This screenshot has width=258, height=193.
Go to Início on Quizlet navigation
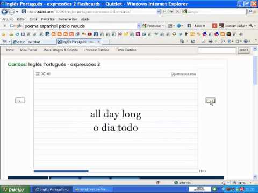(10, 50)
